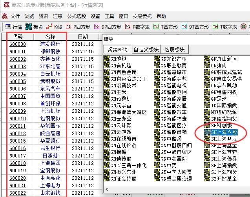The image size is (250, 197).
Task: Click the icon beside GN中芯国际
Action: [x=157, y=159]
